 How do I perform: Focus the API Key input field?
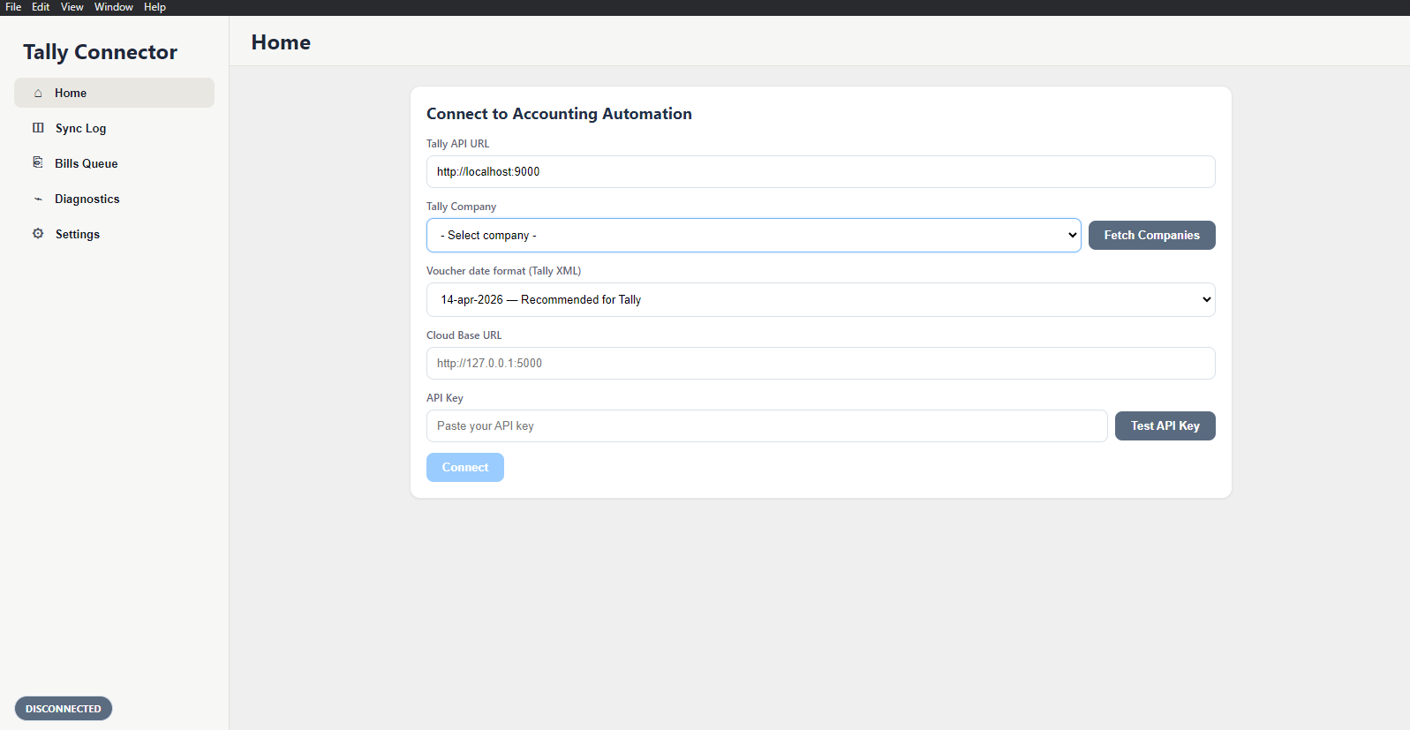pyautogui.click(x=766, y=426)
